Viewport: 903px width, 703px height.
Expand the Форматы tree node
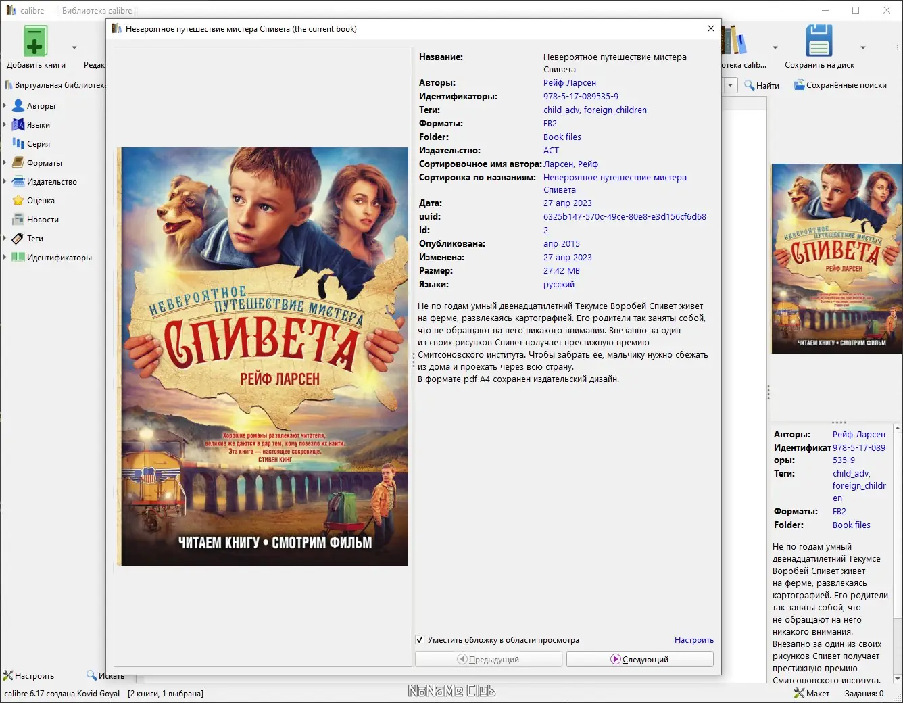(5, 162)
